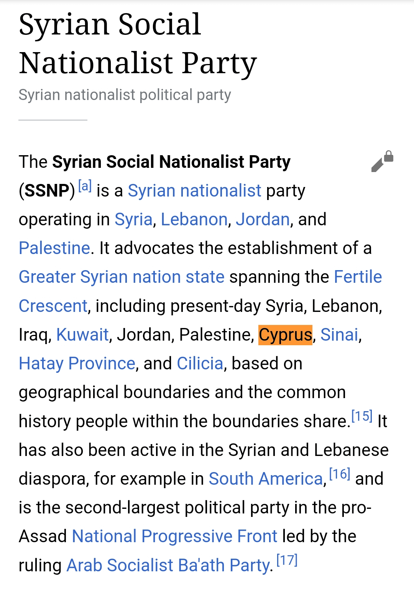The width and height of the screenshot is (414, 592).
Task: Tap reference [17] citation
Action: (287, 561)
